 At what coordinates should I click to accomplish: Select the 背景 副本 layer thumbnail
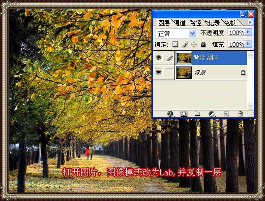pos(184,58)
